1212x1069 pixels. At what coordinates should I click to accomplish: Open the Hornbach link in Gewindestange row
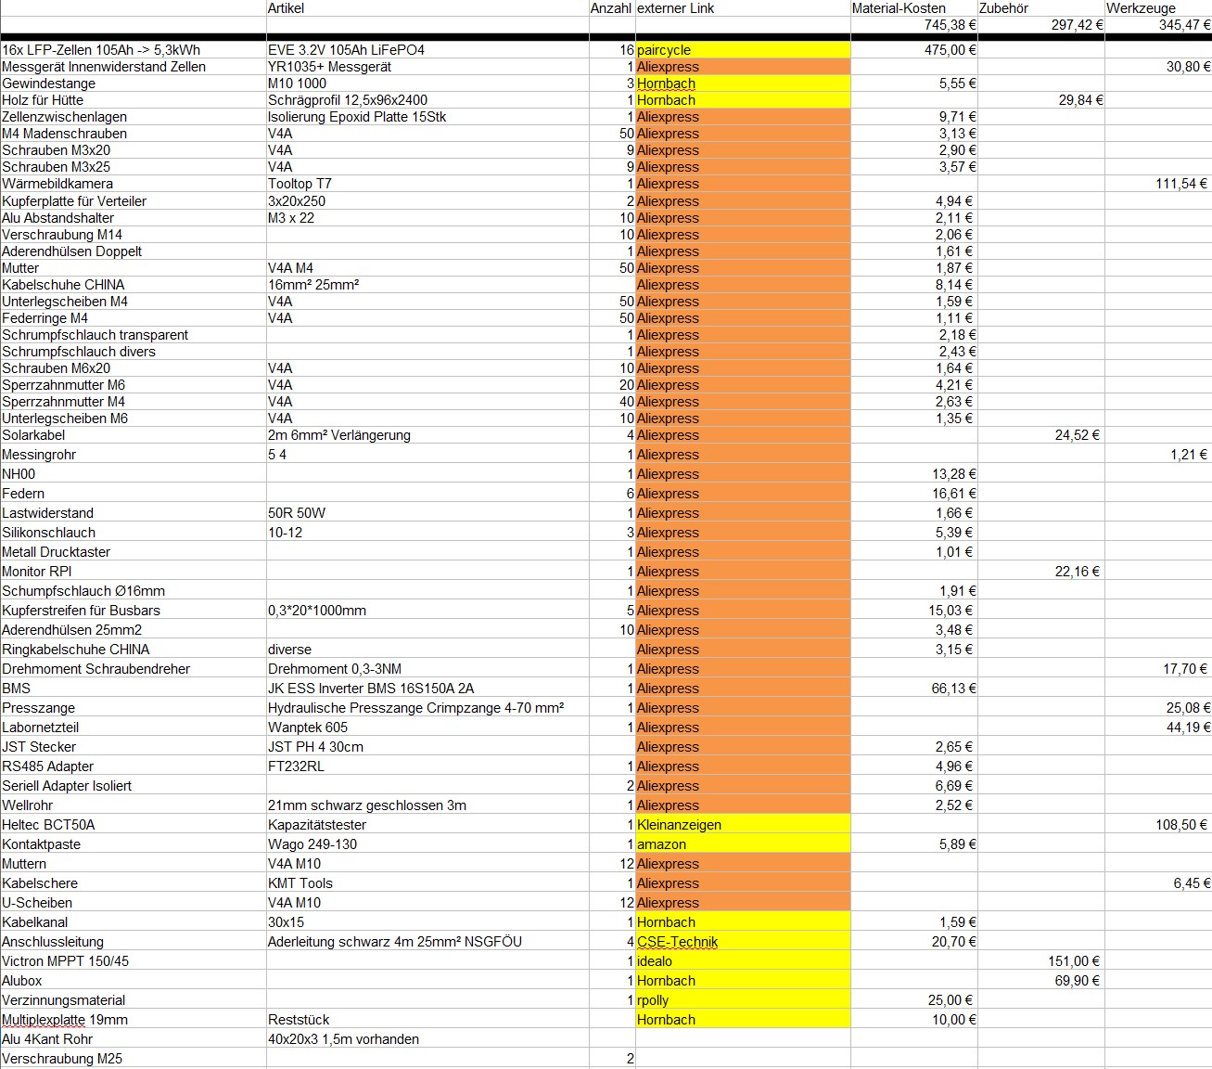click(743, 84)
